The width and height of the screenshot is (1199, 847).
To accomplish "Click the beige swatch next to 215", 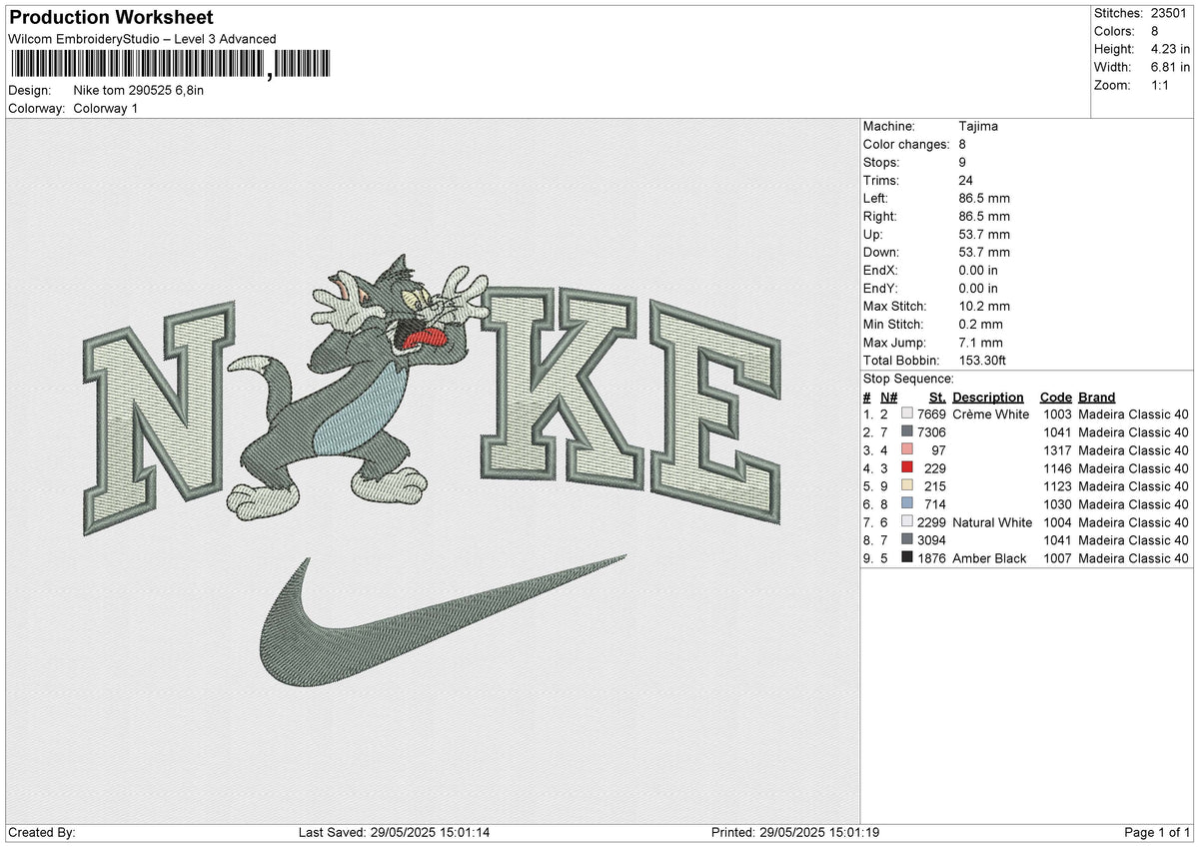I will [907, 485].
